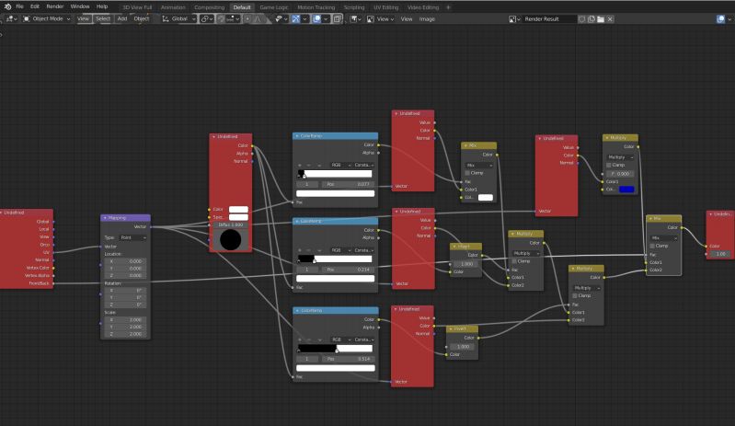735x426 pixels.
Task: Open the Edit menu
Action: click(35, 6)
